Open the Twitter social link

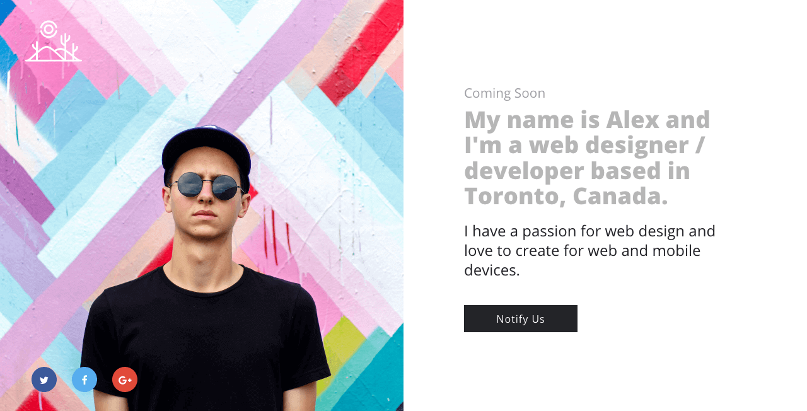tap(44, 379)
